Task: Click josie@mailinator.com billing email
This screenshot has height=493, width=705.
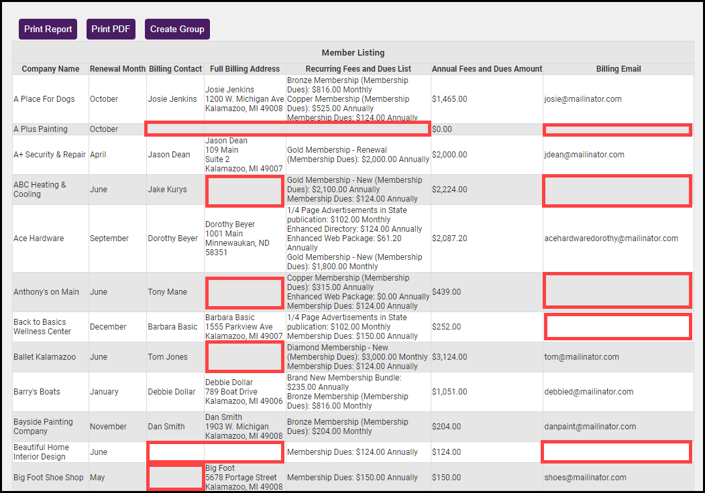Action: pyautogui.click(x=583, y=99)
